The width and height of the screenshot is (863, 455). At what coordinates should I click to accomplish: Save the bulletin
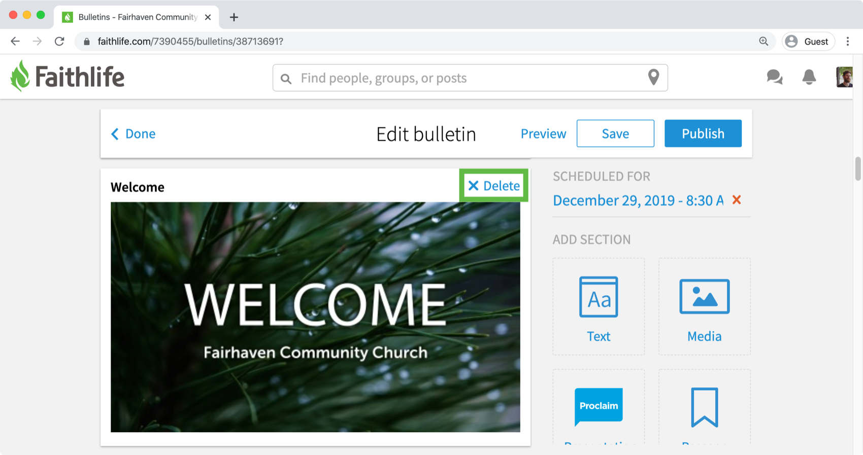(615, 133)
